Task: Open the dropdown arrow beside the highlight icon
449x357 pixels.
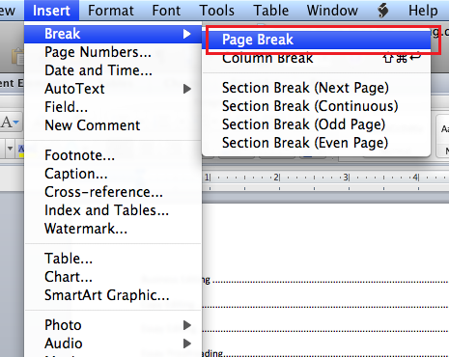Action: pos(10,149)
